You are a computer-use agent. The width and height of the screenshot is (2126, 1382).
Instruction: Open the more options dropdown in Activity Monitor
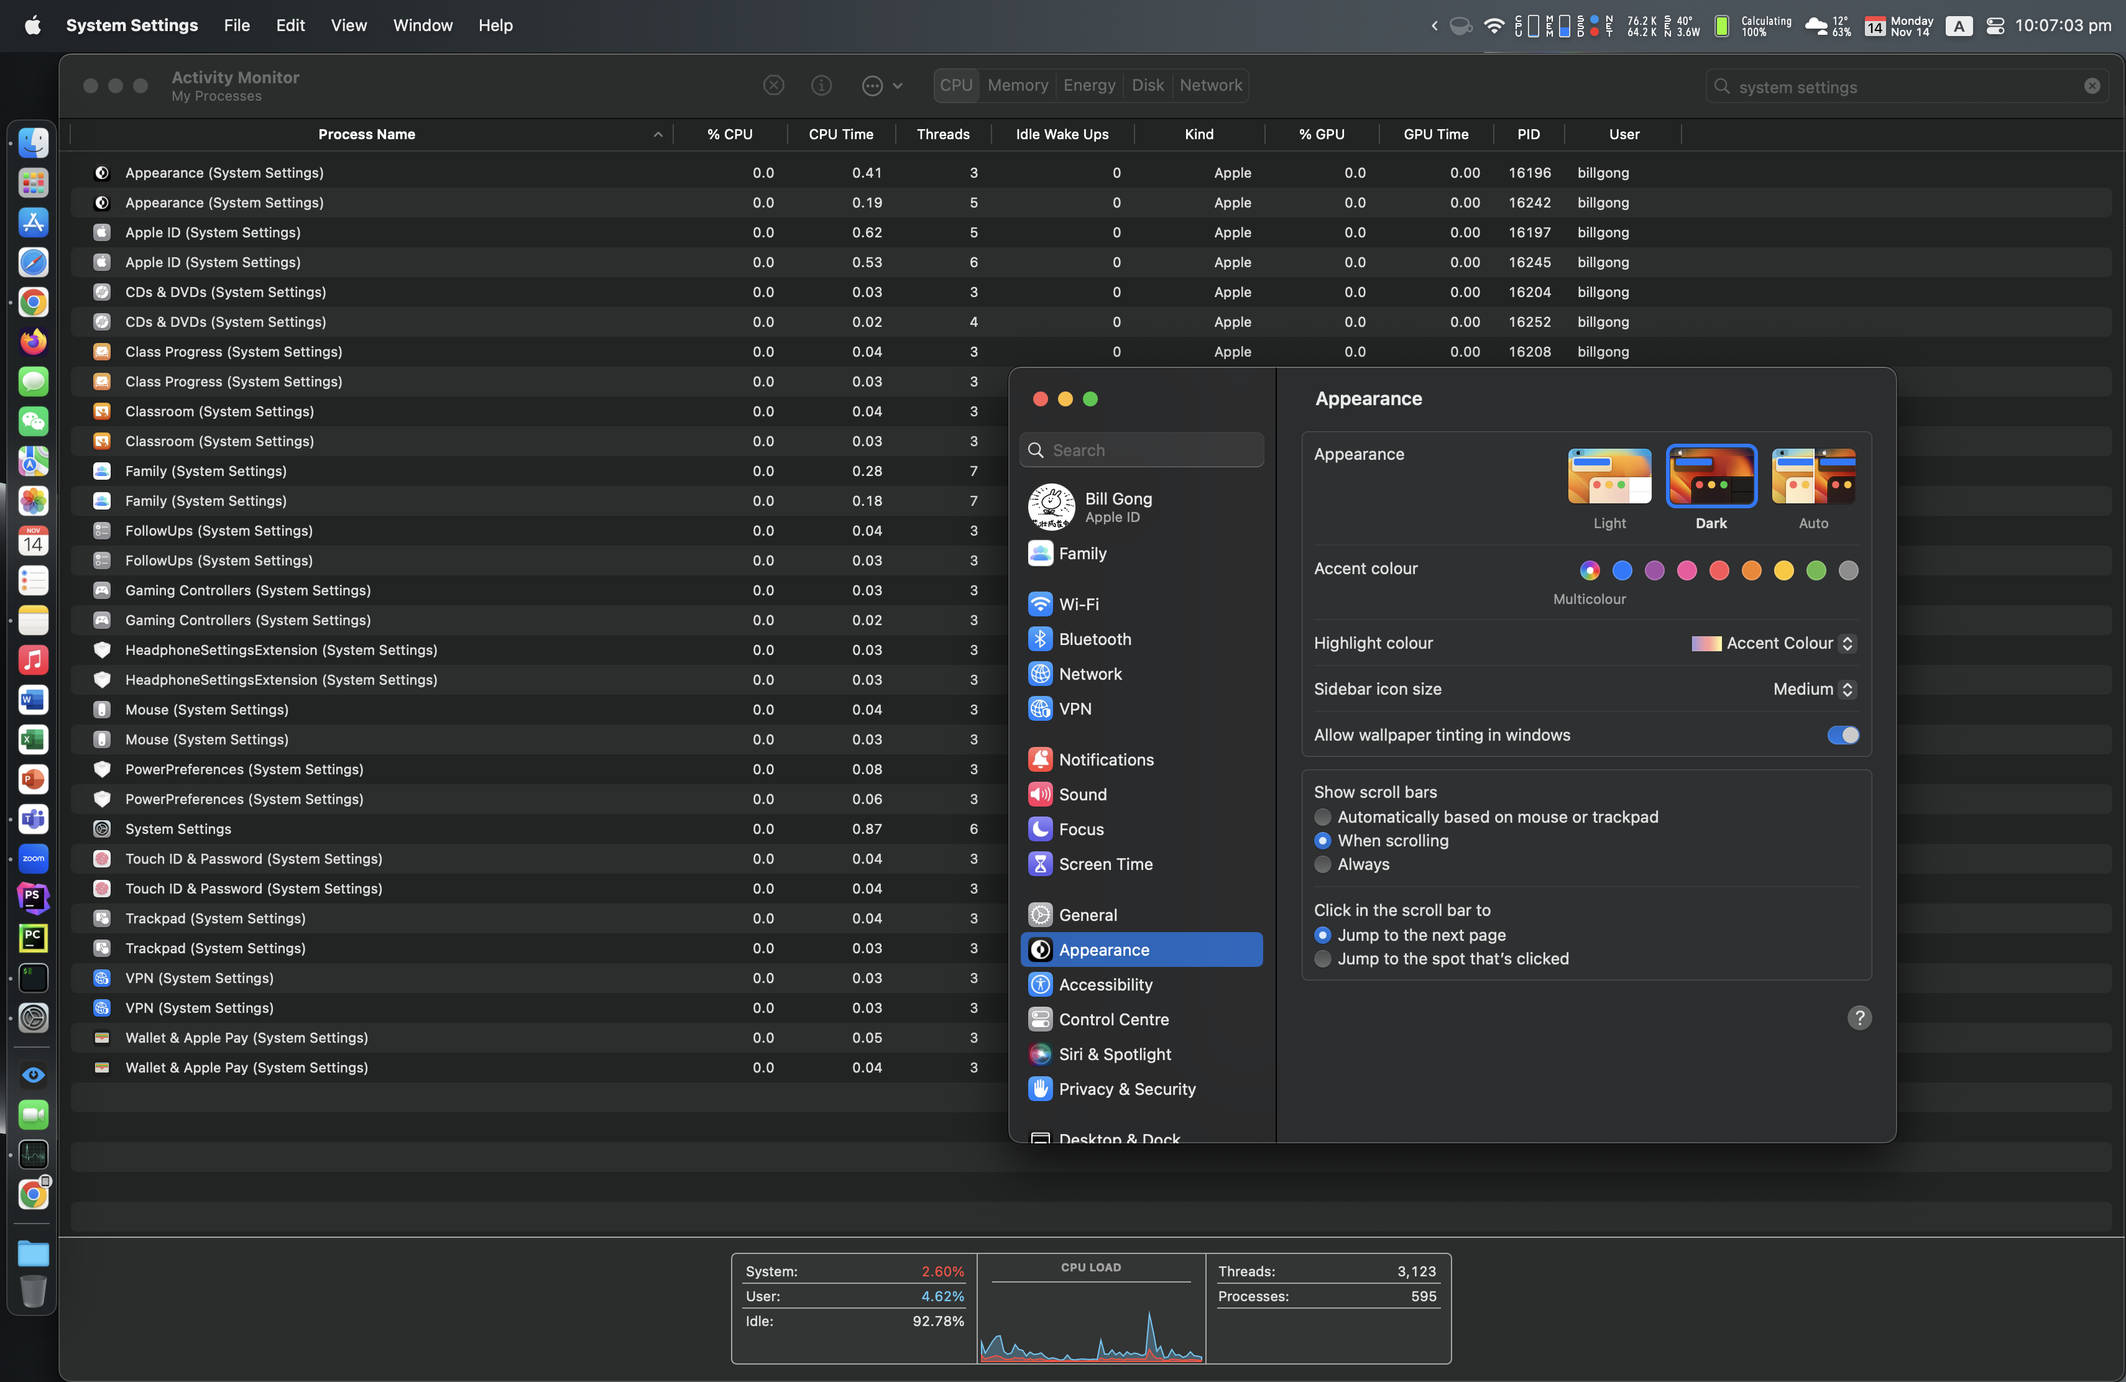coord(883,86)
